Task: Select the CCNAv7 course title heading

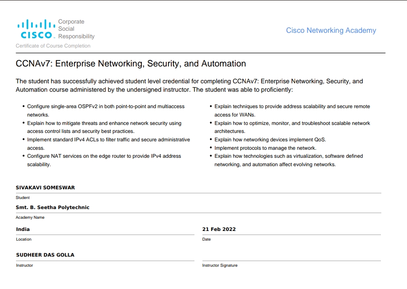Action: pos(130,64)
